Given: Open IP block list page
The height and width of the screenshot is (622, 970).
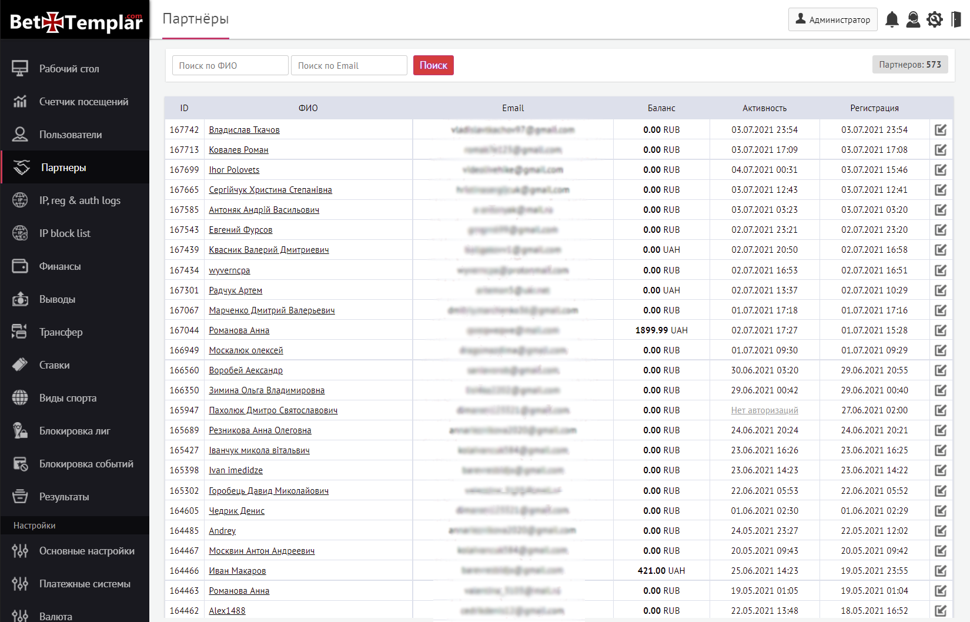Looking at the screenshot, I should click(x=65, y=233).
